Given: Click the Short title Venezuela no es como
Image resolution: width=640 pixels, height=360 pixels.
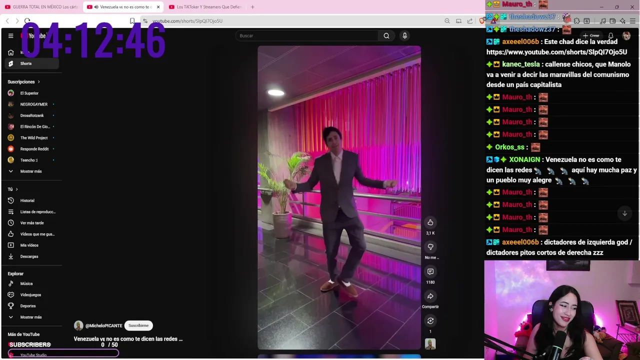Looking at the screenshot, I should click(128, 339).
